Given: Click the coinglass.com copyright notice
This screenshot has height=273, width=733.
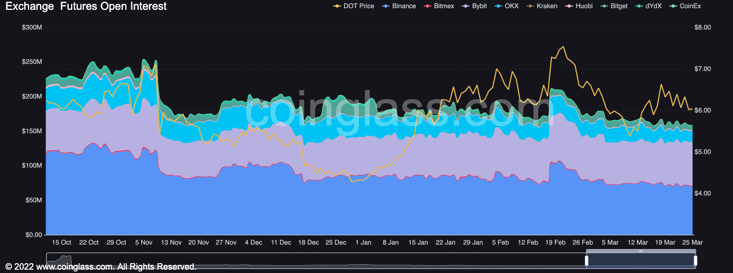Looking at the screenshot, I should click(101, 267).
